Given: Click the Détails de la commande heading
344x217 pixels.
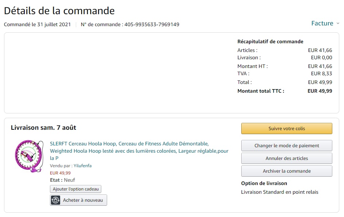Looking at the screenshot, I should click(59, 11).
